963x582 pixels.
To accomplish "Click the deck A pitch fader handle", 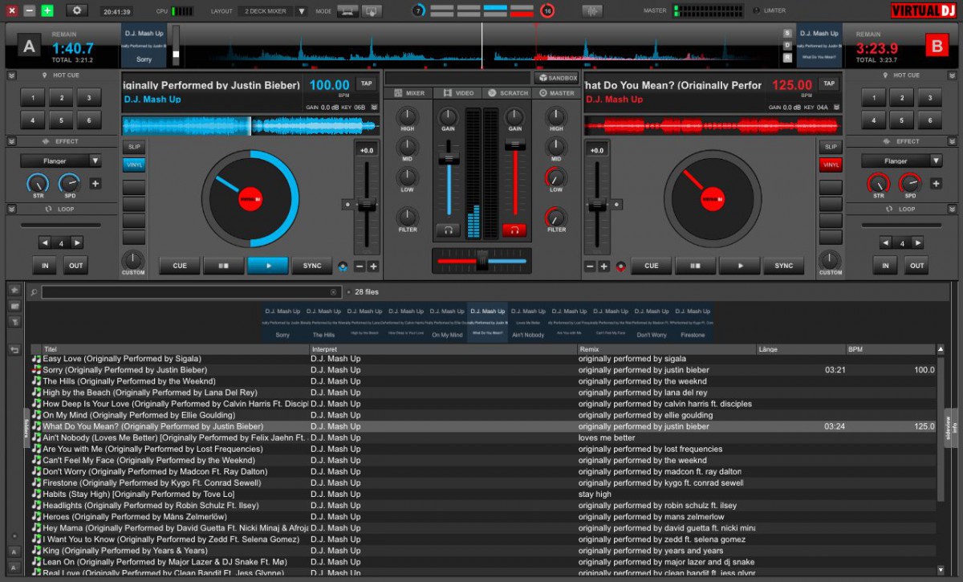I will coord(367,205).
